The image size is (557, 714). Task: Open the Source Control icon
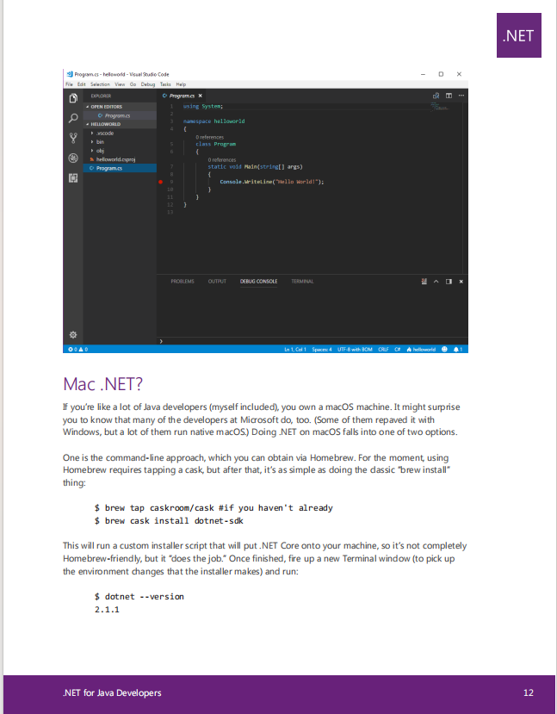(x=73, y=138)
